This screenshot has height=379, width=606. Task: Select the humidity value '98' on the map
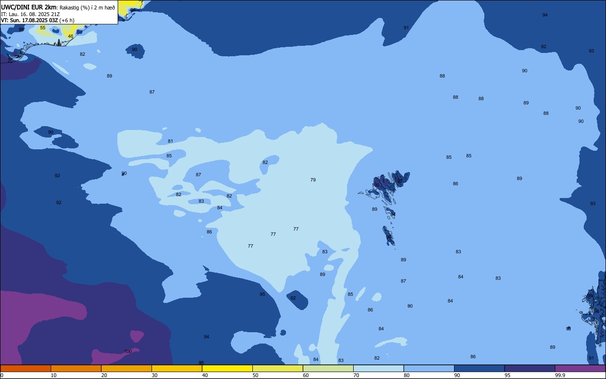click(21, 30)
